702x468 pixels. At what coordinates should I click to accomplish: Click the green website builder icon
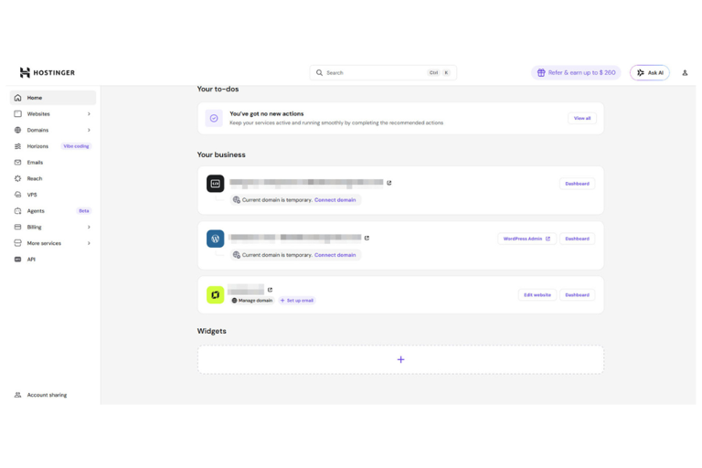point(216,294)
